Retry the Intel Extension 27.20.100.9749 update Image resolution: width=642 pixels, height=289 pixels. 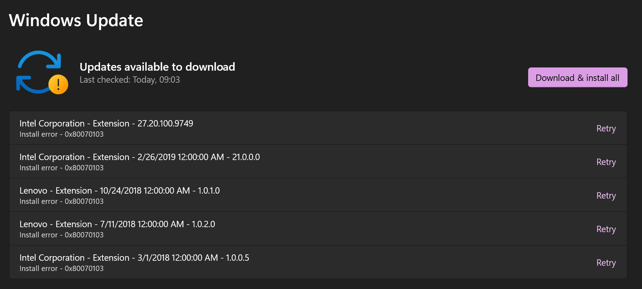point(606,128)
